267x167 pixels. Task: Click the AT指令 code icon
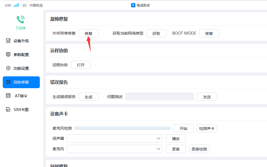coord(8,96)
